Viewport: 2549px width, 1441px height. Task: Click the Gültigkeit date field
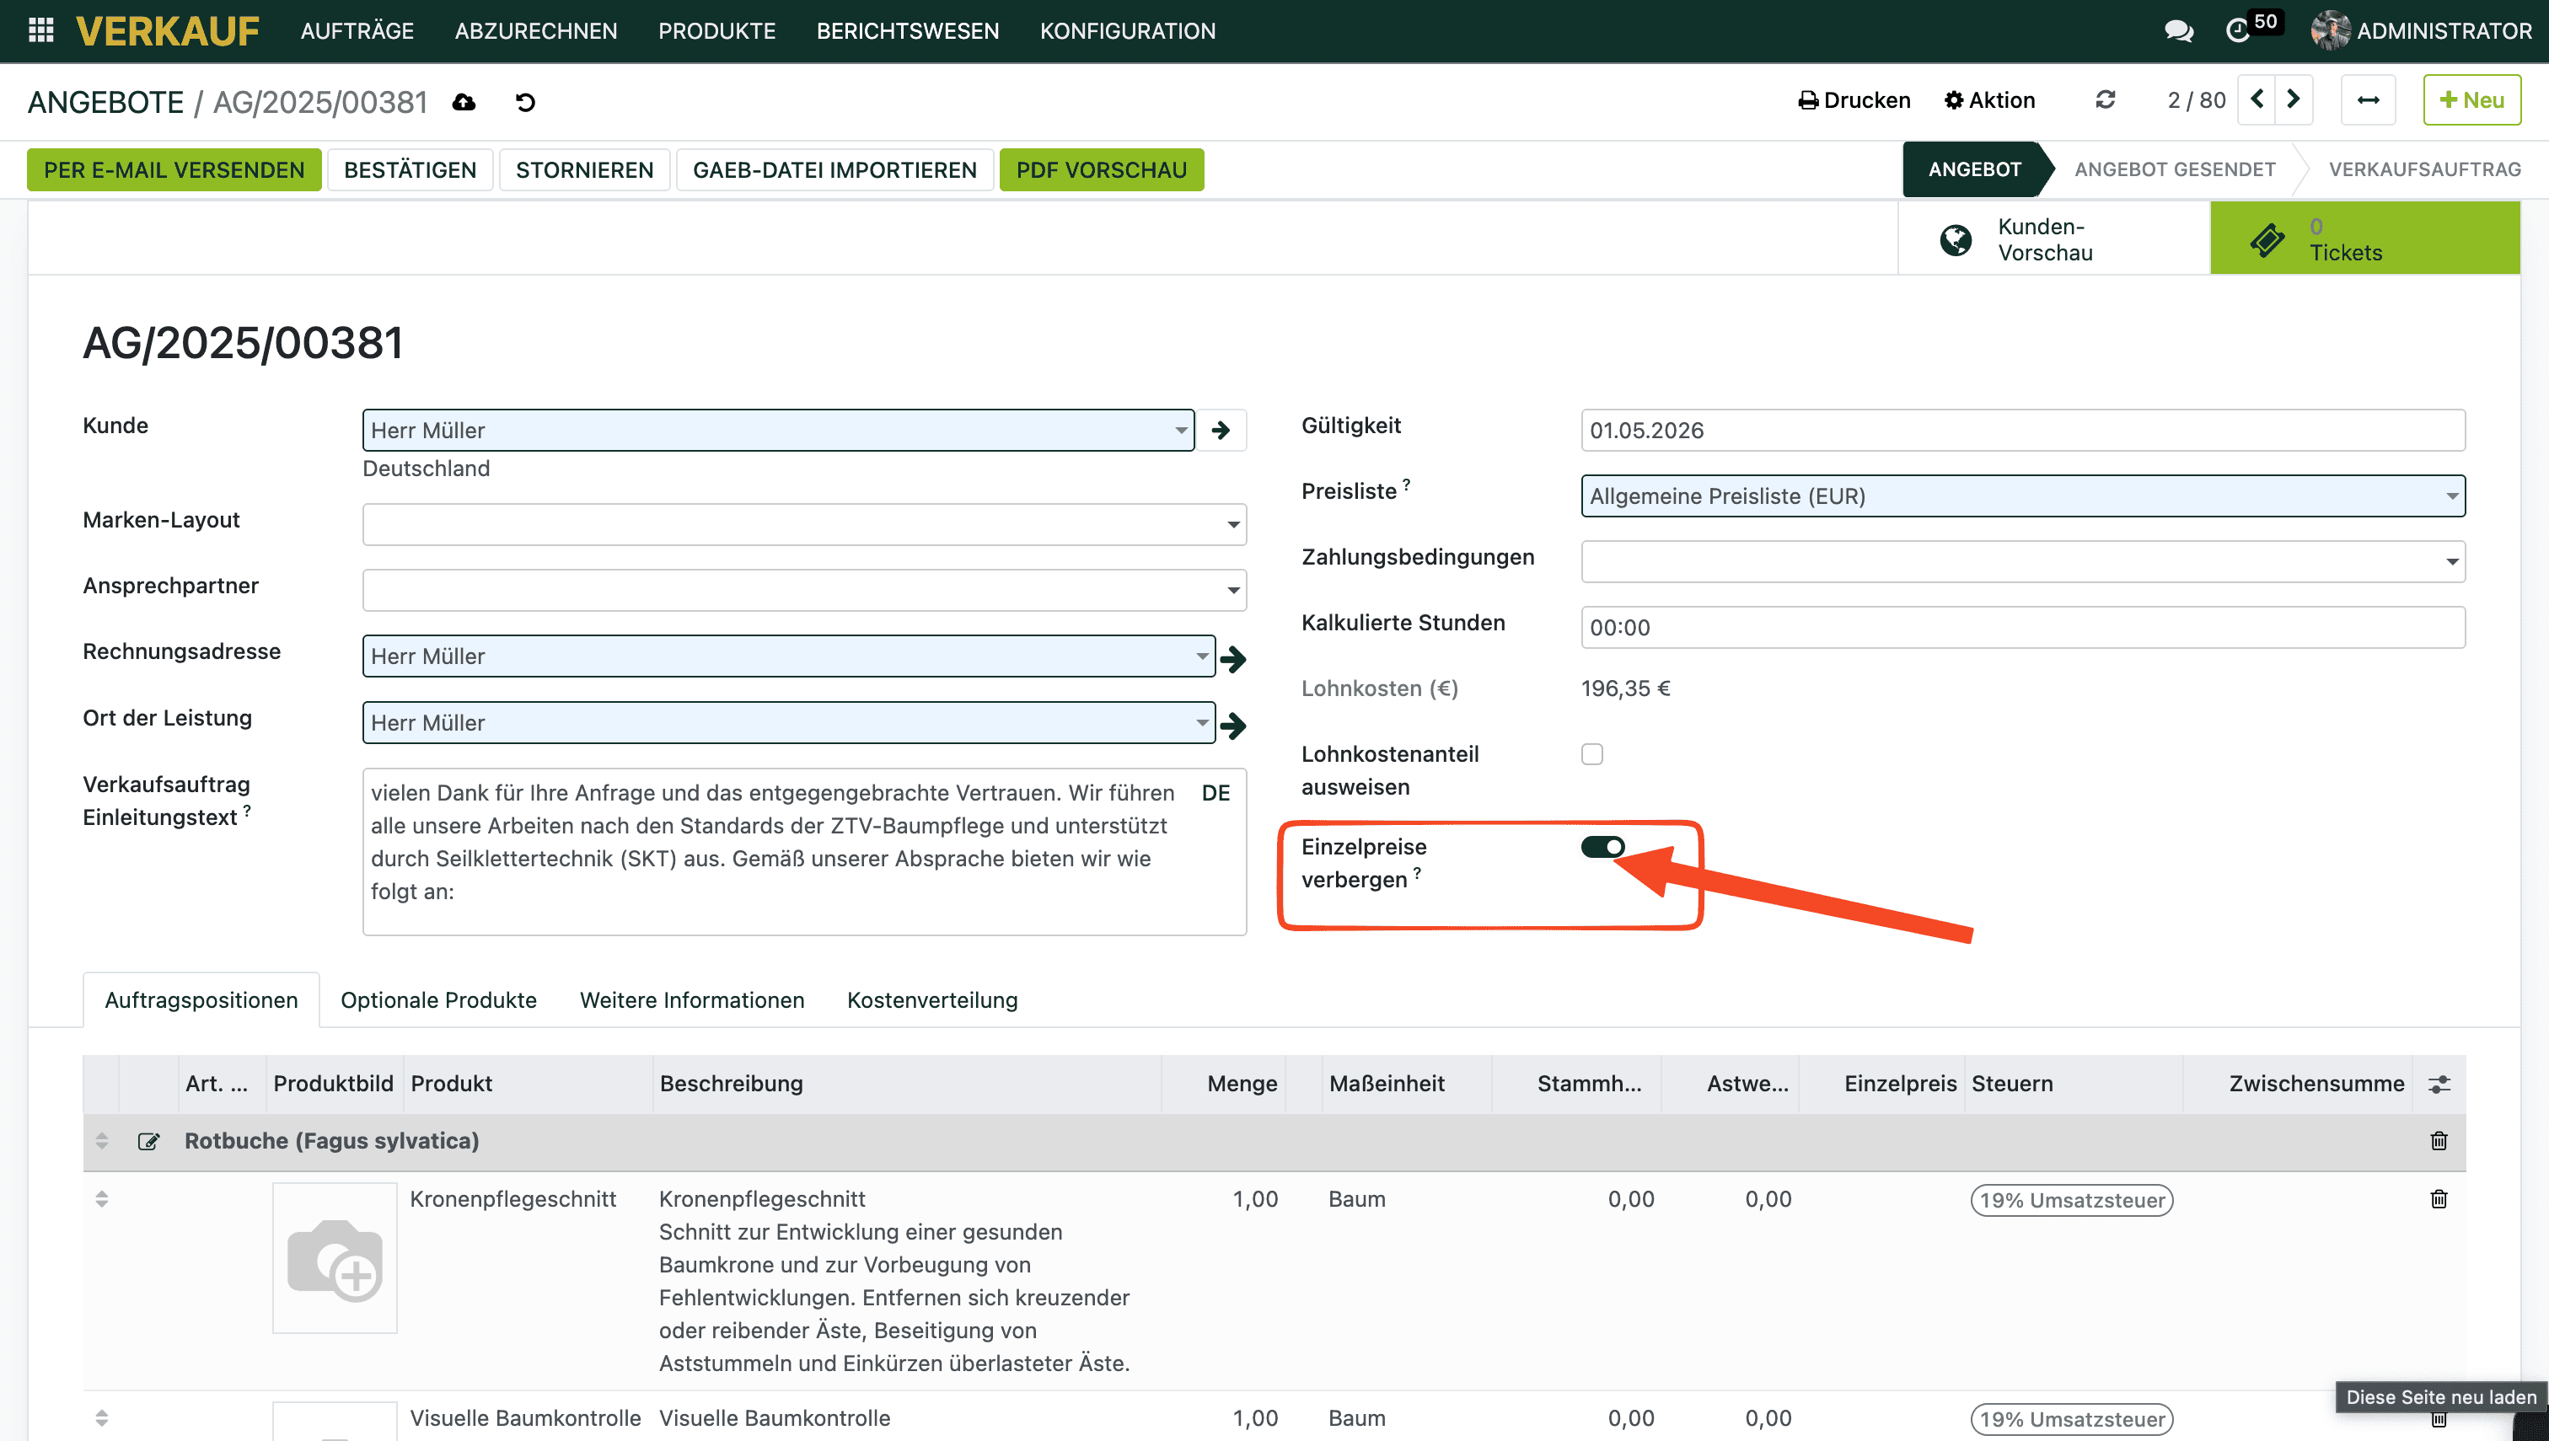2021,431
